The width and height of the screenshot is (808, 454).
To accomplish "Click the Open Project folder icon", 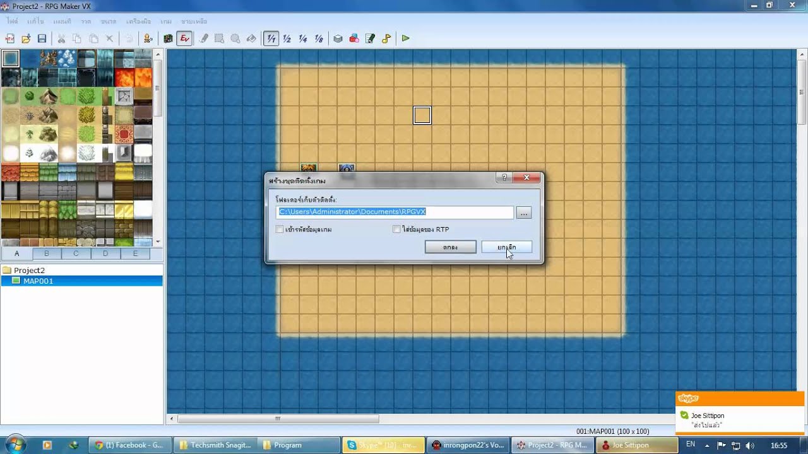I will (26, 38).
